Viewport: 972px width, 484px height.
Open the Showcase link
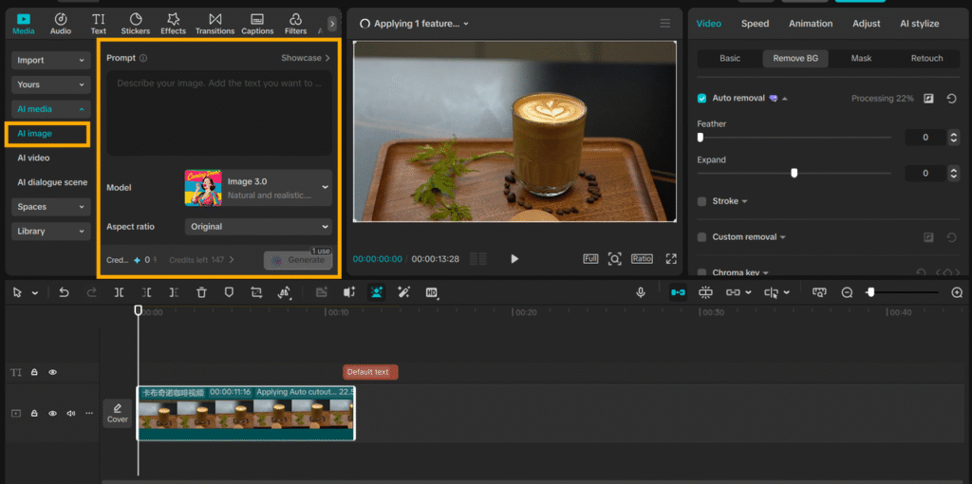pyautogui.click(x=306, y=58)
